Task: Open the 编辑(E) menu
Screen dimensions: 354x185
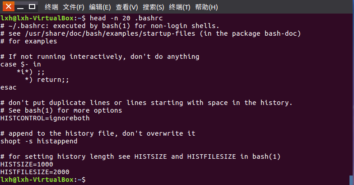Action: [100, 7]
